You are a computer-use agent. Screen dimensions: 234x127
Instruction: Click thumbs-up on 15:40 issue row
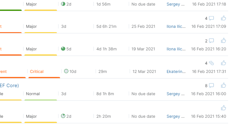[223, 108]
